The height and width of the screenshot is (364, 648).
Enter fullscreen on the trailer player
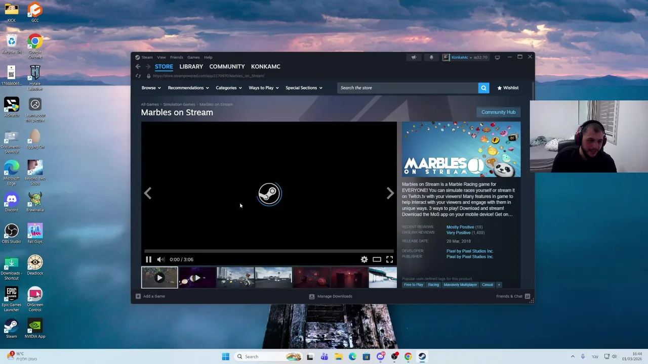click(x=389, y=259)
